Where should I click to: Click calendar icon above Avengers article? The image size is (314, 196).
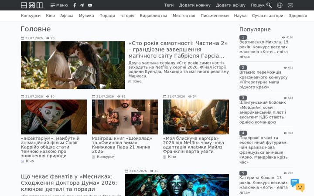point(126,171)
